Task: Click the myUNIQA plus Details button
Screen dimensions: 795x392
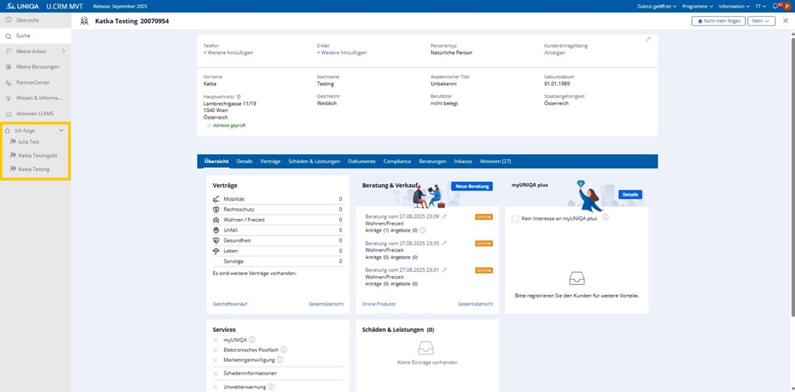Action: [630, 195]
